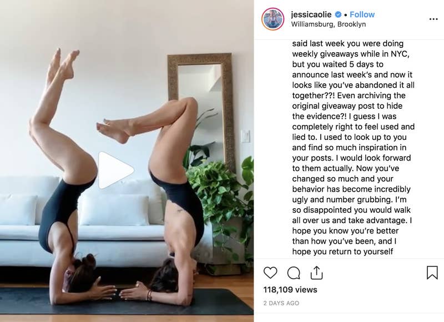Open the 2 DAYS AGO timestamp link
Image resolution: width=444 pixels, height=322 pixels.
pyautogui.click(x=281, y=303)
